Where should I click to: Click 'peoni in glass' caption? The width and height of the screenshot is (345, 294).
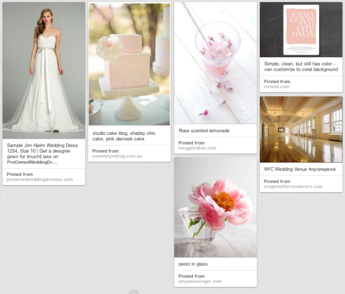click(x=193, y=264)
